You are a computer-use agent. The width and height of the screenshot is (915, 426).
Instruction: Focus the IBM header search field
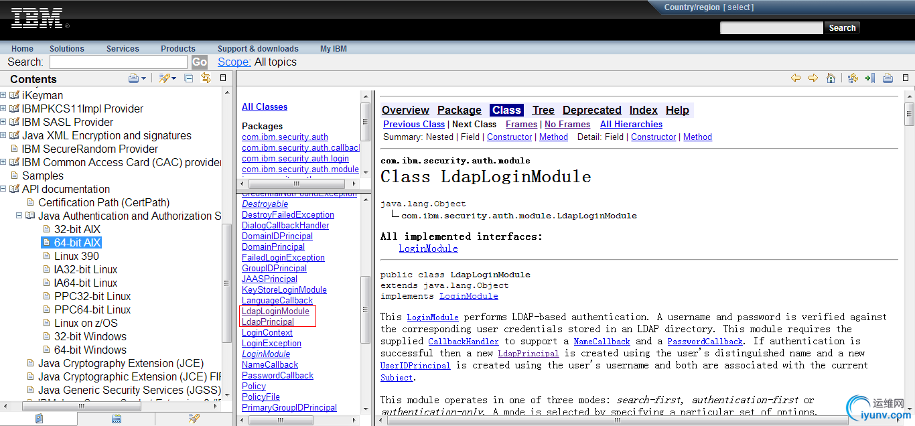pos(771,27)
